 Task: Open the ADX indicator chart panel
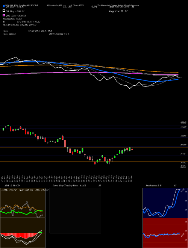(23, 203)
